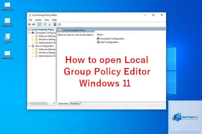This screenshot has width=202, height=134.
Task: Select the Computer Configuration tree item
Action: click(x=45, y=33)
